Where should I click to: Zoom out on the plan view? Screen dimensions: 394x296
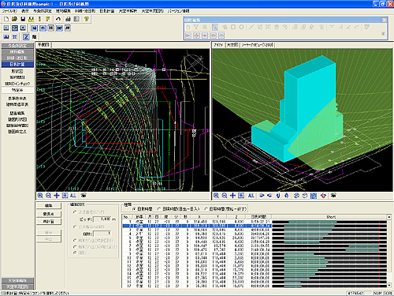point(48,196)
